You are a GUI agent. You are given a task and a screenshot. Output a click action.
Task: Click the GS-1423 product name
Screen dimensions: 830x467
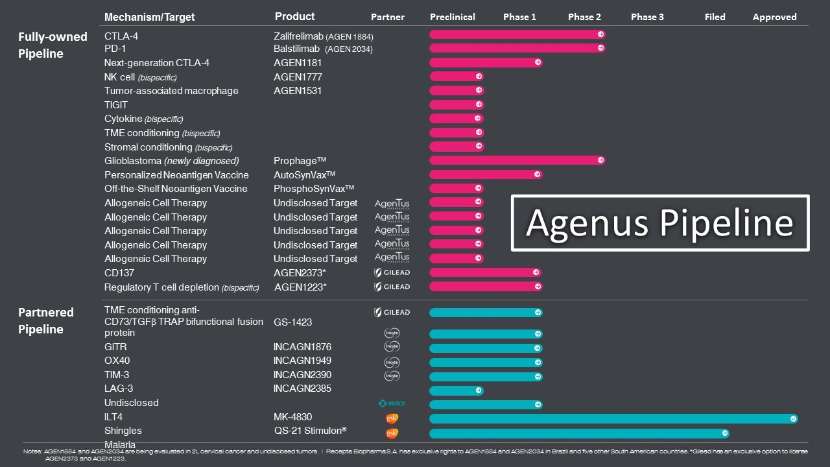click(x=294, y=322)
